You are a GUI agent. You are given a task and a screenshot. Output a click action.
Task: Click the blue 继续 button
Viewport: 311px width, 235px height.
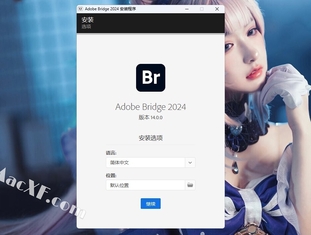pyautogui.click(x=151, y=204)
